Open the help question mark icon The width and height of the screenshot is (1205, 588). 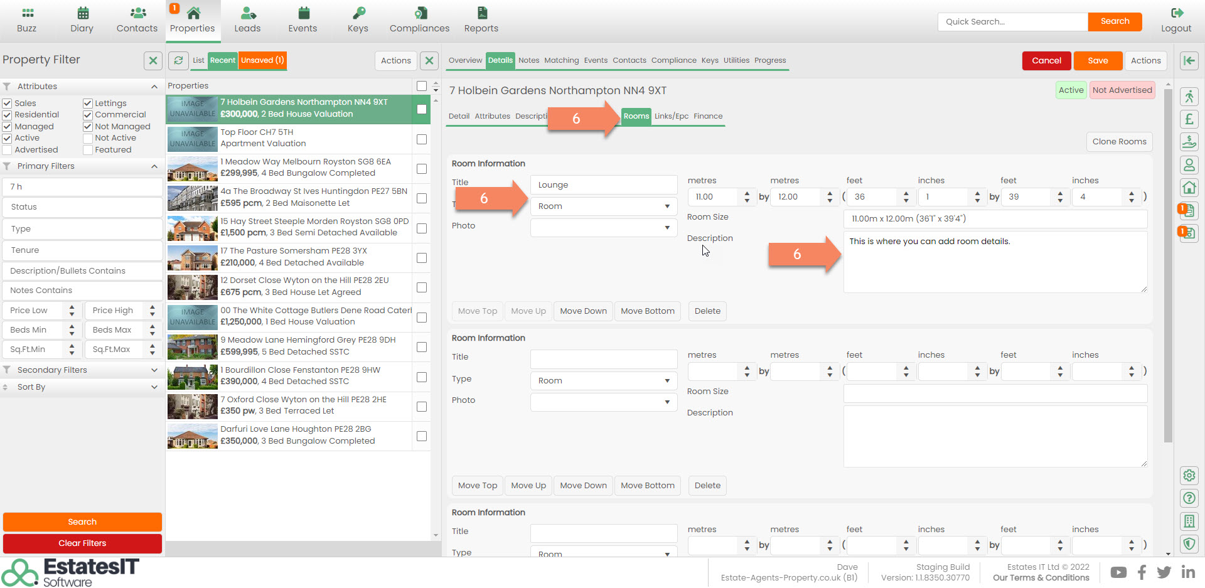tap(1189, 498)
